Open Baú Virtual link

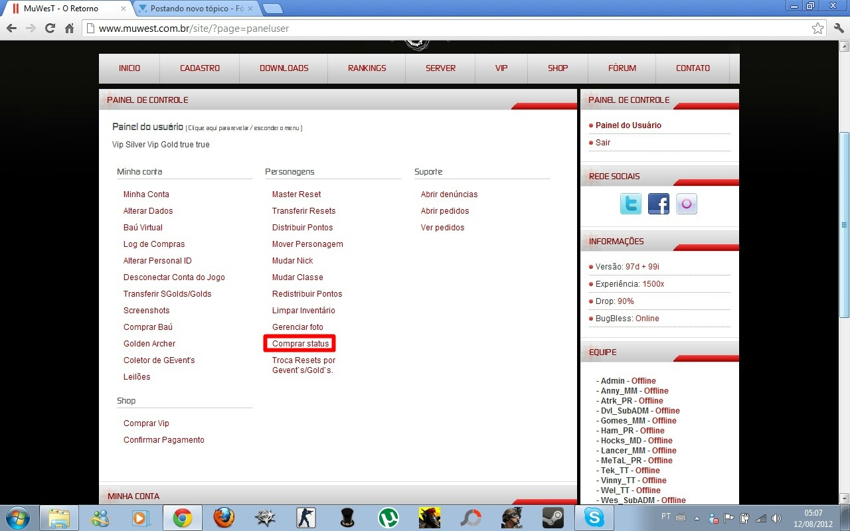coord(143,228)
